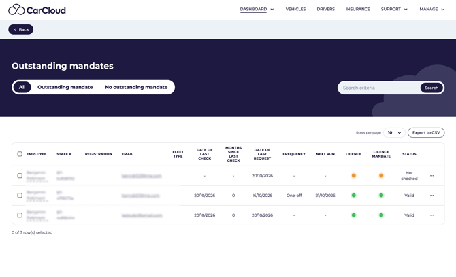456x277 pixels.
Task: Click the Fleet Type column header
Action: 178,154
